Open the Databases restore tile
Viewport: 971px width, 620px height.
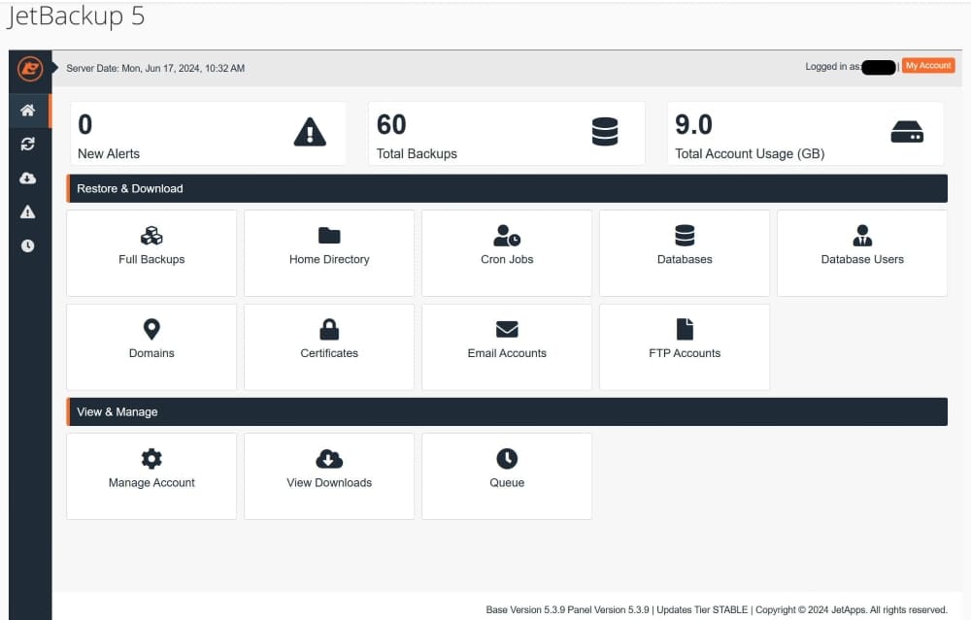click(x=685, y=252)
